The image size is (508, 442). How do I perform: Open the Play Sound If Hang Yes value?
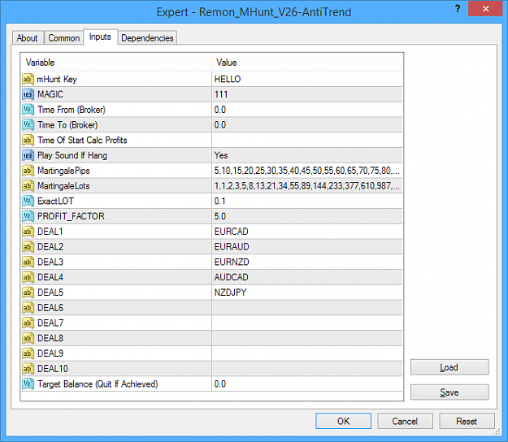click(x=307, y=155)
